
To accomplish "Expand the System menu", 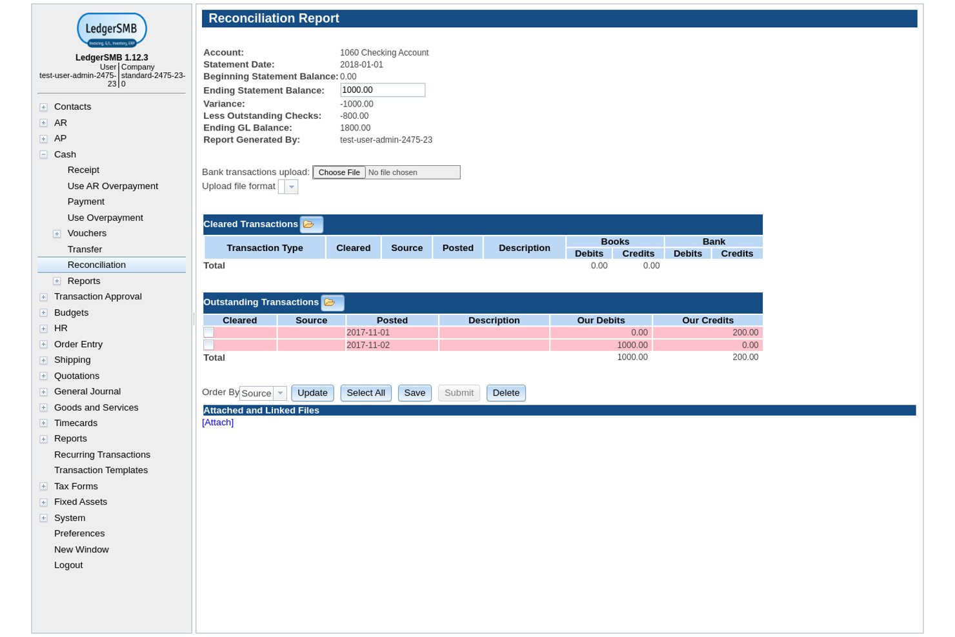I will 43,518.
